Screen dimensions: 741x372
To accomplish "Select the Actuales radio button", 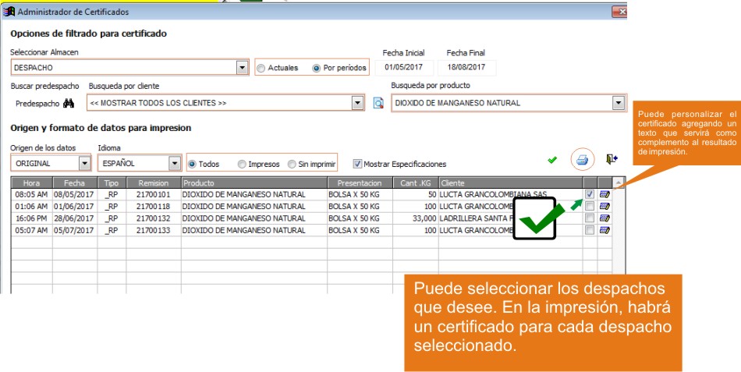I will point(261,68).
